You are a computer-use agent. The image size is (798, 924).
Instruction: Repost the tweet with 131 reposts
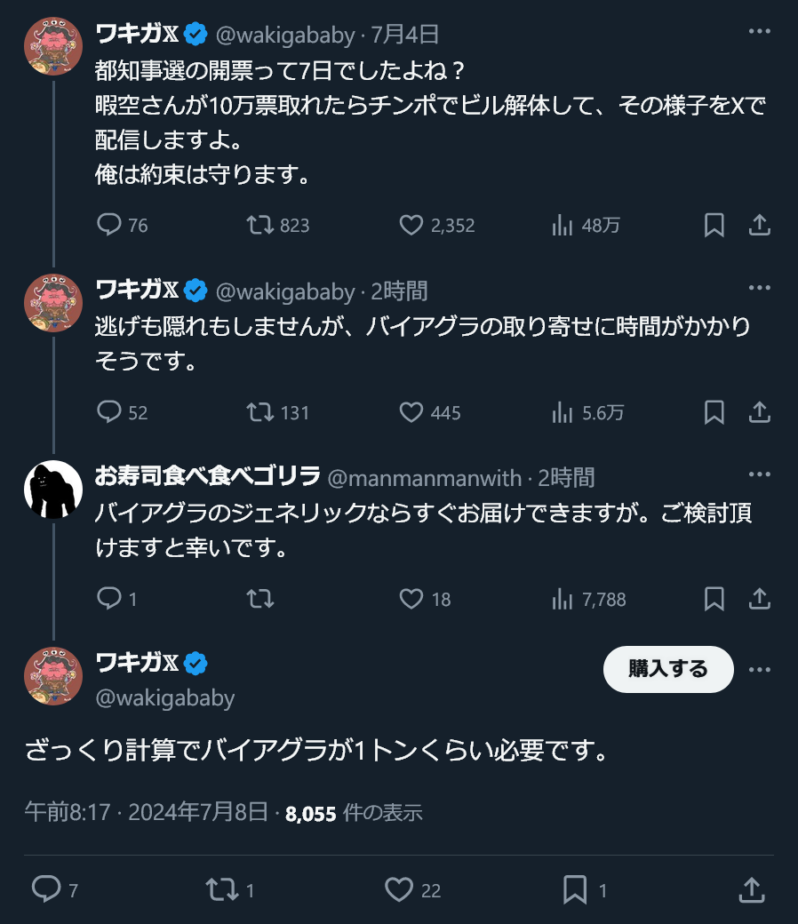tap(260, 412)
